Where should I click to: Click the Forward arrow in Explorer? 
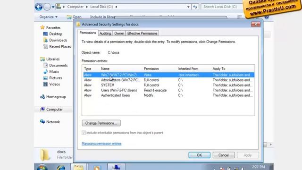47,7
